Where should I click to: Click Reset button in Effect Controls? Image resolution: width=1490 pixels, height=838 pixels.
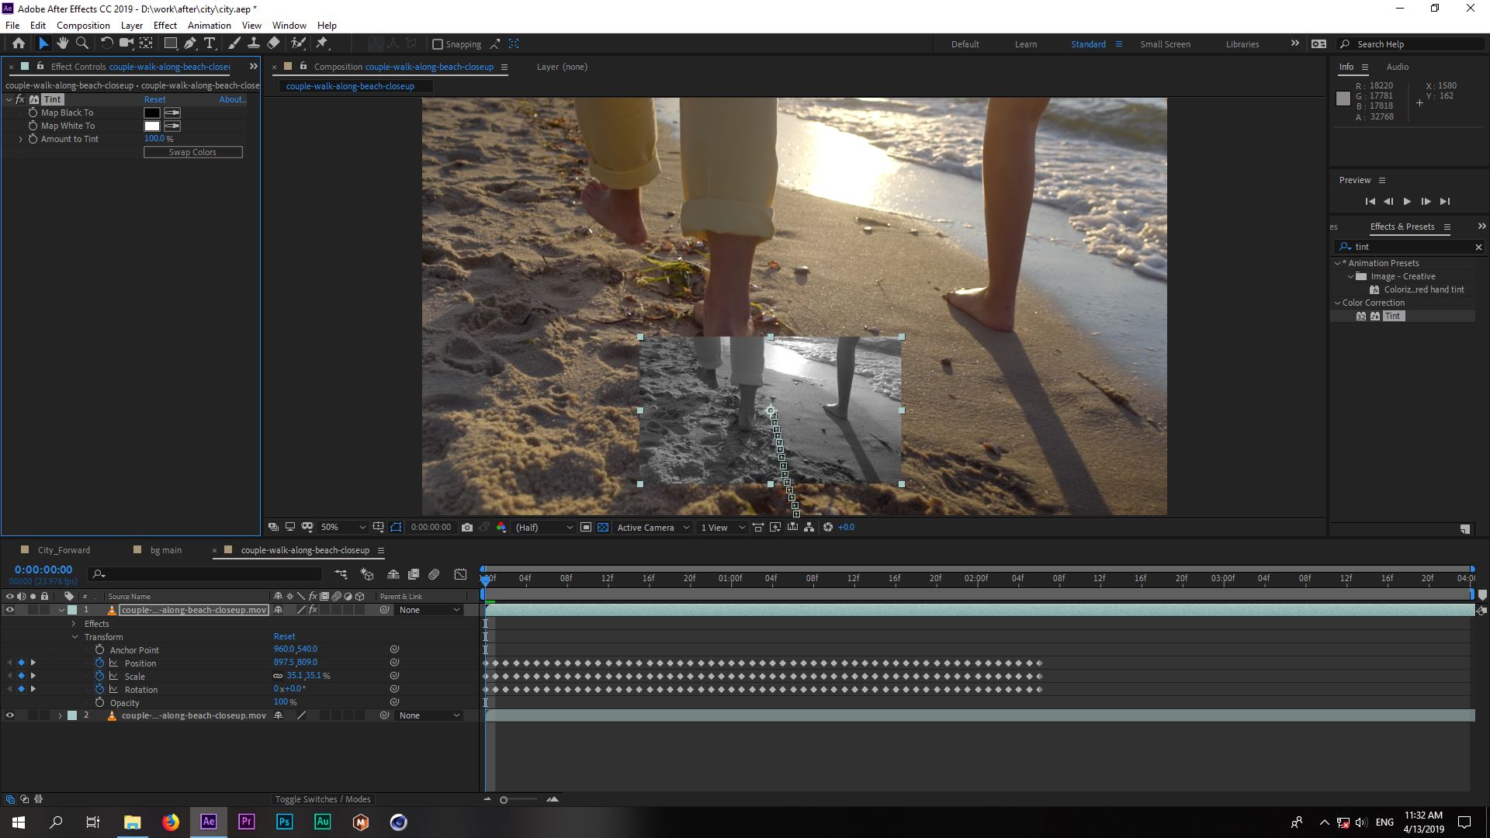[154, 99]
